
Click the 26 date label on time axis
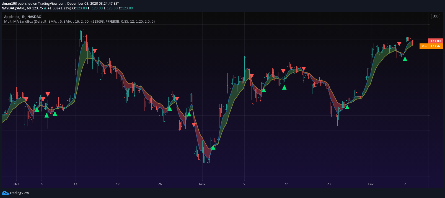pyautogui.click(x=160, y=184)
